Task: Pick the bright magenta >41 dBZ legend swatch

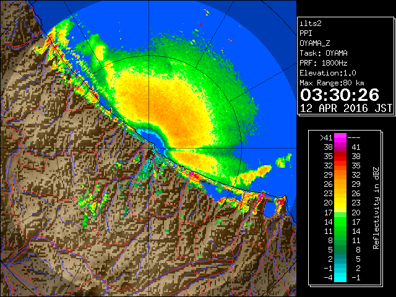Action: pos(340,137)
